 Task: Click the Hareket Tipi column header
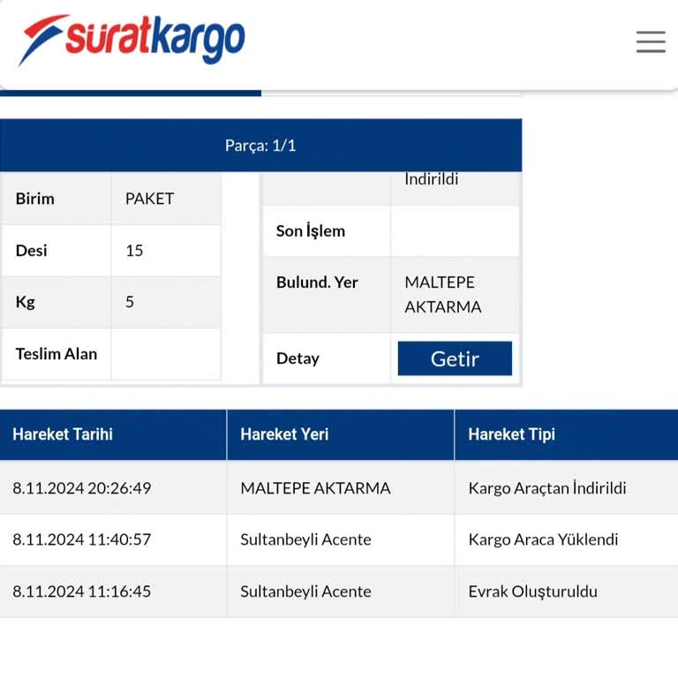[567, 434]
